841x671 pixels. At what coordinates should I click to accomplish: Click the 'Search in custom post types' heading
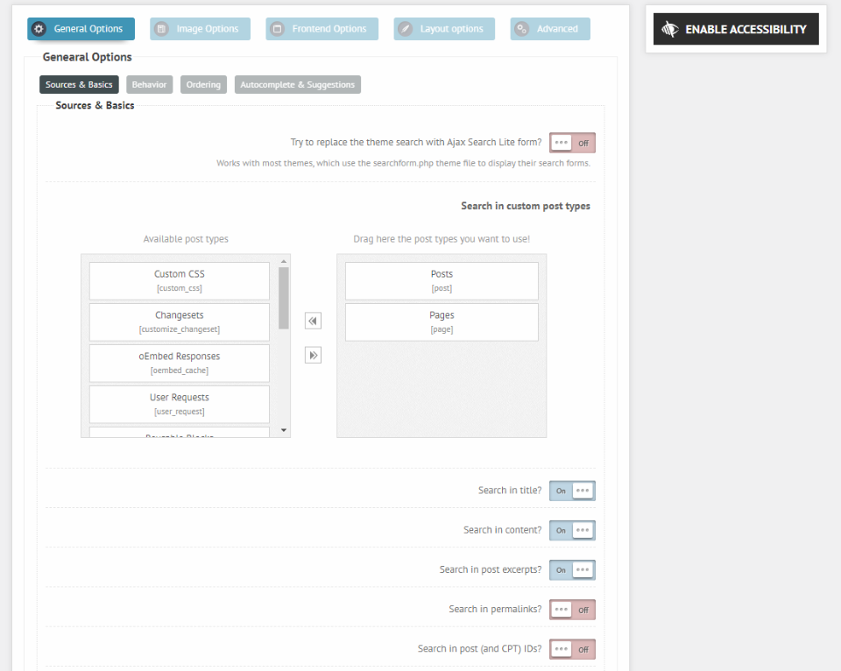coord(525,206)
